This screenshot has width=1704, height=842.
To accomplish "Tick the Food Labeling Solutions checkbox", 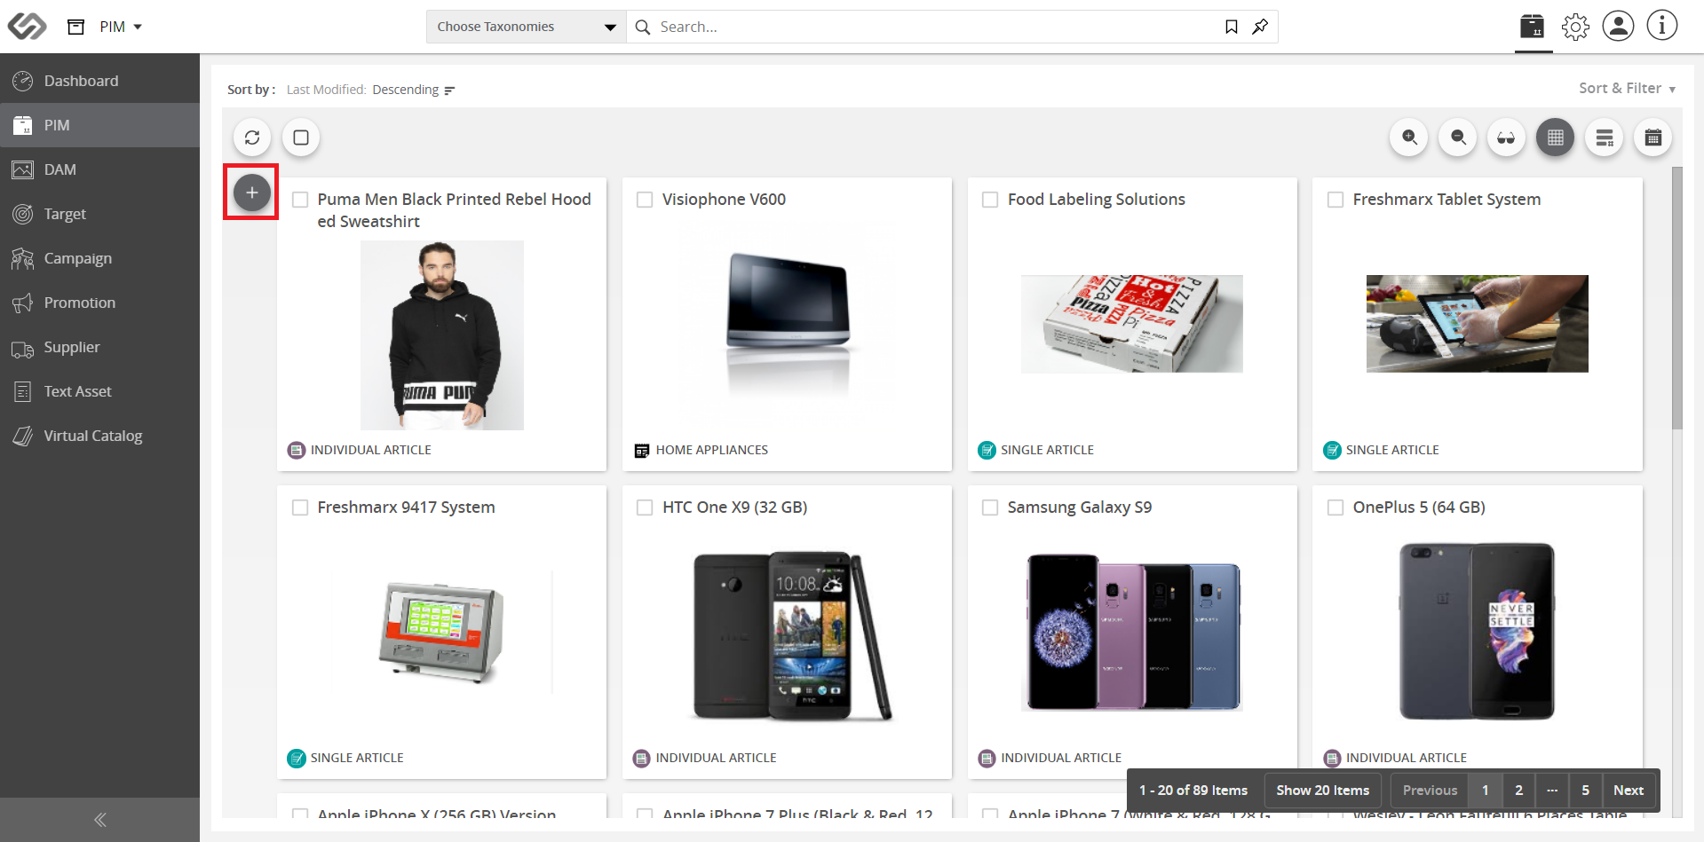I will click(x=990, y=200).
